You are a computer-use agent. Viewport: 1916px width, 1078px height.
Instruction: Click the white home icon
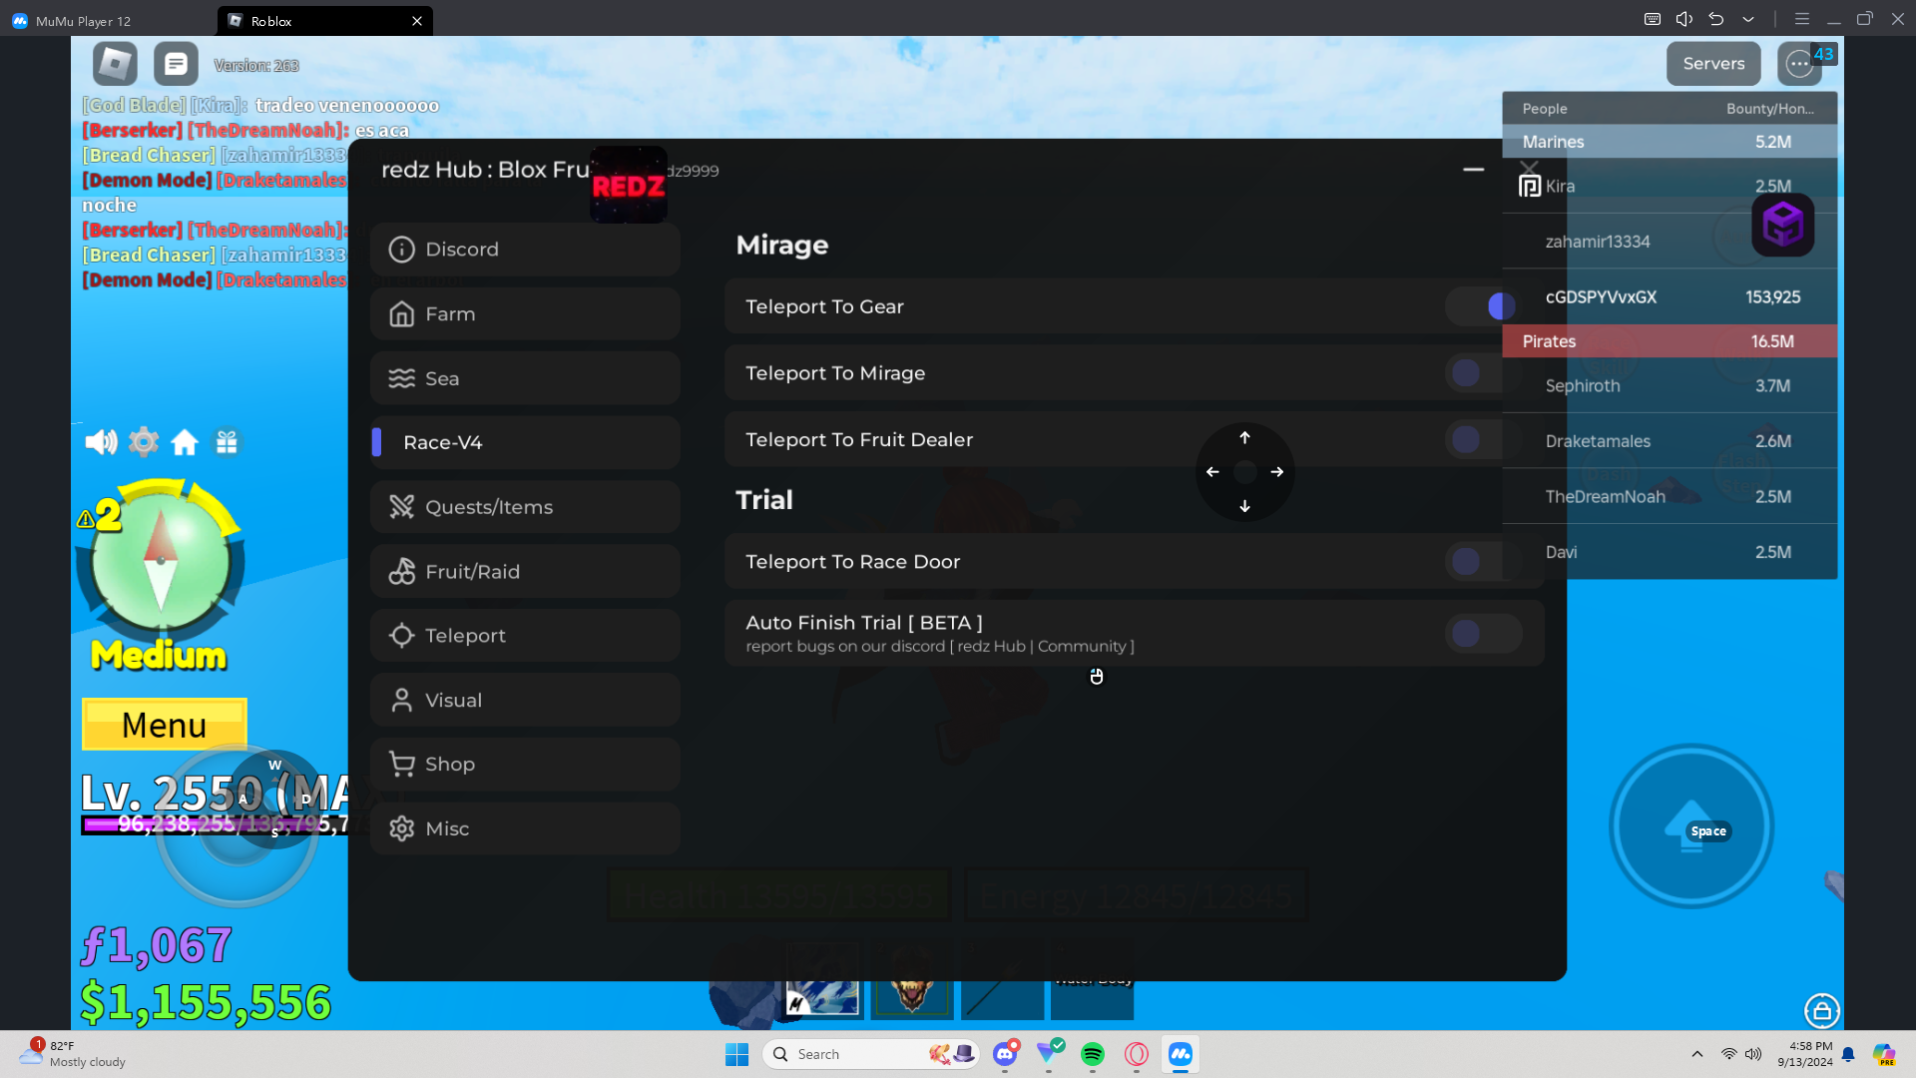point(185,441)
